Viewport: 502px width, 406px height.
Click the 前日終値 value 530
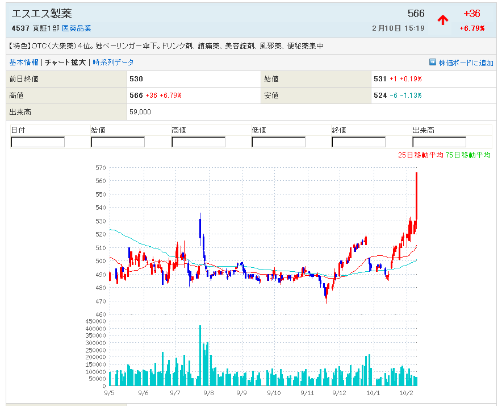(x=136, y=79)
